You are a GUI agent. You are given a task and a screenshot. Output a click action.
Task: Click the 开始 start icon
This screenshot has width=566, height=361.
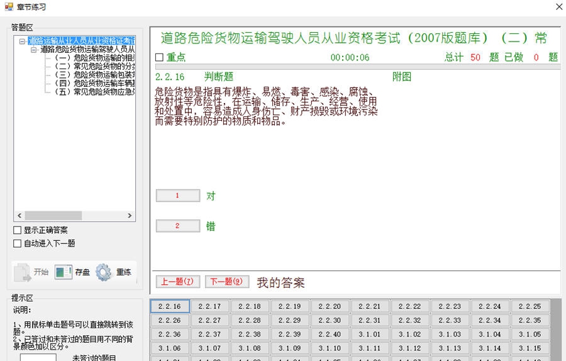(23, 272)
